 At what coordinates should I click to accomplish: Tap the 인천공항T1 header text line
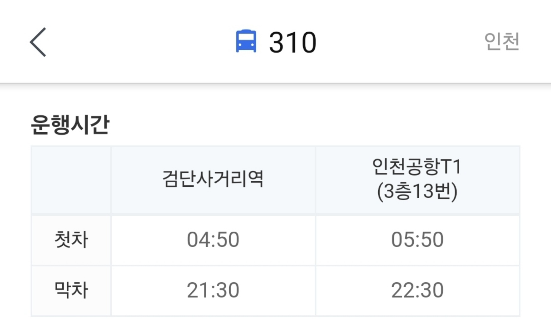(x=417, y=167)
